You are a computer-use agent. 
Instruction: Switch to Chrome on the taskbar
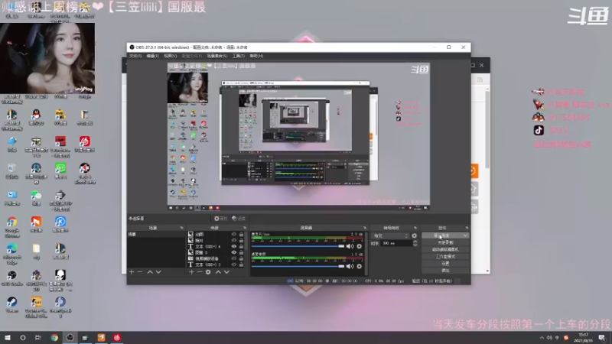tap(54, 338)
